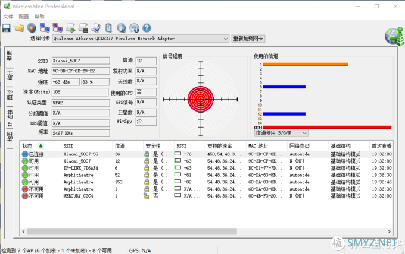Image resolution: width=405 pixels, height=254 pixels.
Task: Open the 配置 menu
Action: click(23, 17)
